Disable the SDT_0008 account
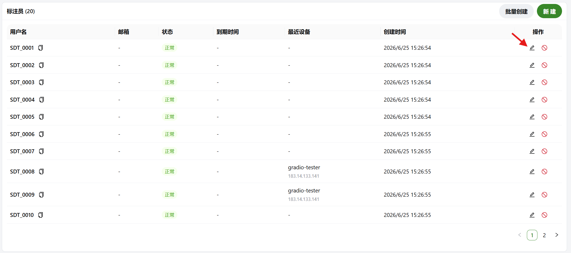 (x=544, y=171)
